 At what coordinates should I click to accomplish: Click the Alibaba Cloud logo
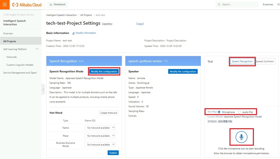click(27, 5)
